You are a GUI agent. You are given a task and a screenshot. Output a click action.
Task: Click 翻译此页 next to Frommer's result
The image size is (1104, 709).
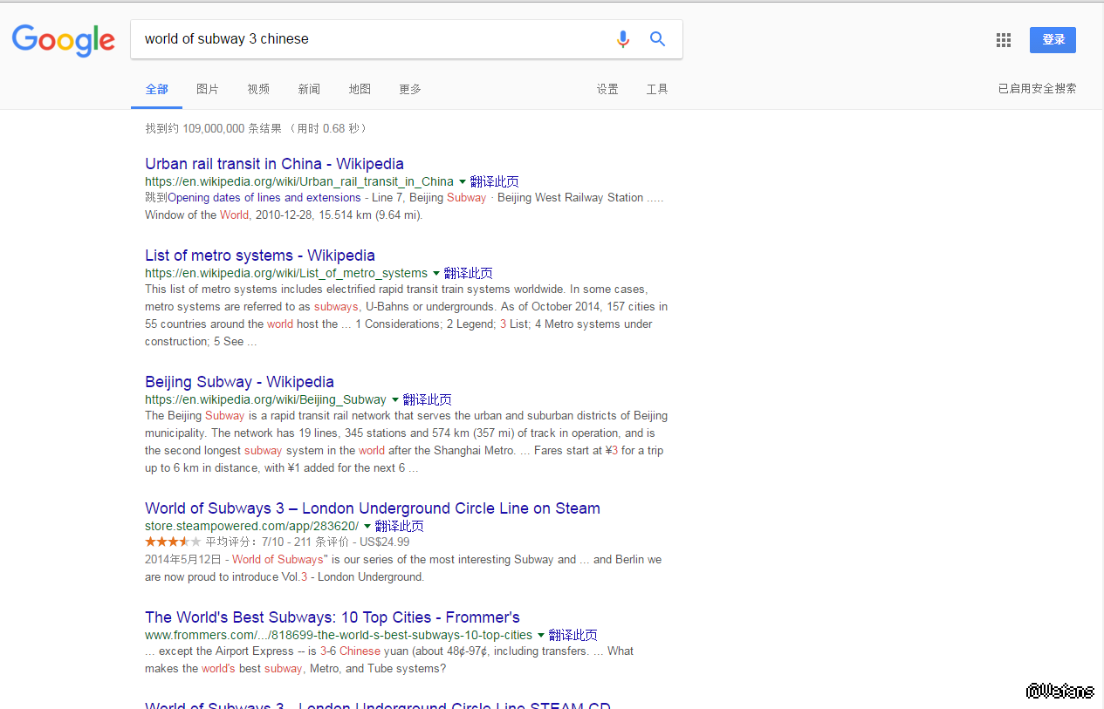click(x=573, y=636)
